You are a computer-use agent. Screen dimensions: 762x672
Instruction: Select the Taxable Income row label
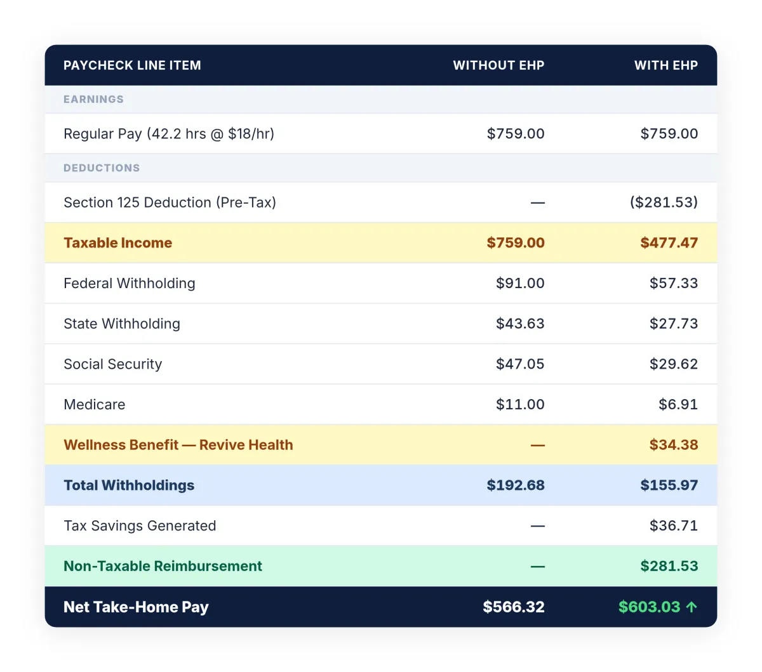118,243
